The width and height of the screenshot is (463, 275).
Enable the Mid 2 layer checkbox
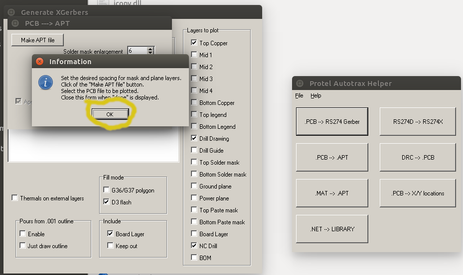[x=194, y=66]
